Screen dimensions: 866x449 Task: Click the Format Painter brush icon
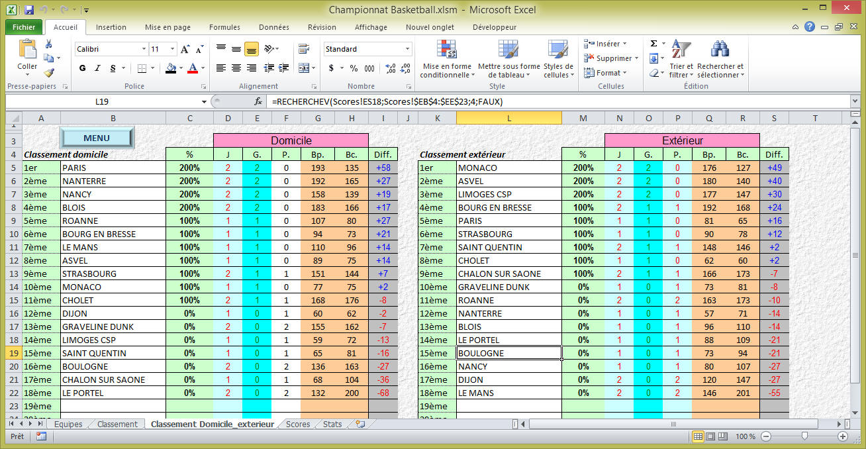click(x=48, y=73)
